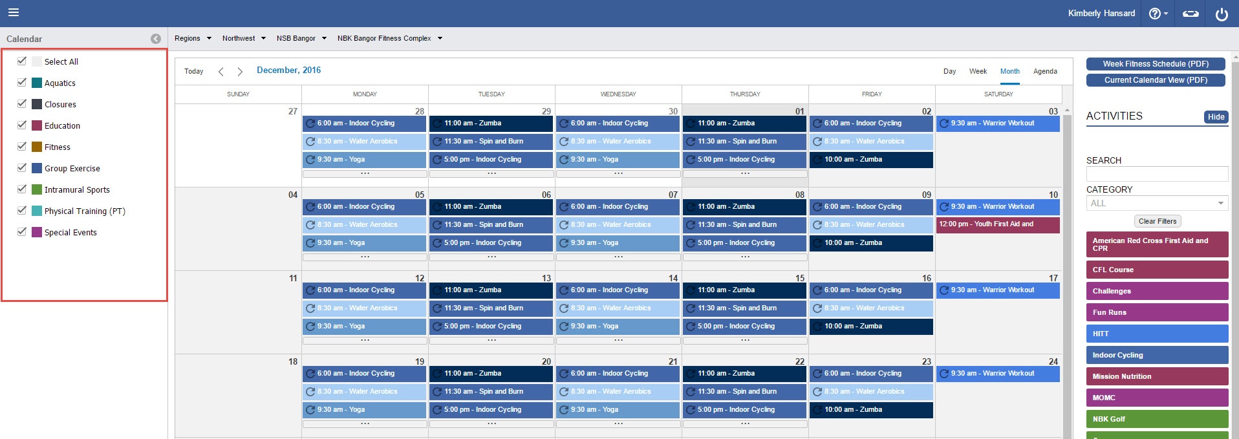Image resolution: width=1239 pixels, height=439 pixels.
Task: Click the link icon in header
Action: pos(1191,14)
